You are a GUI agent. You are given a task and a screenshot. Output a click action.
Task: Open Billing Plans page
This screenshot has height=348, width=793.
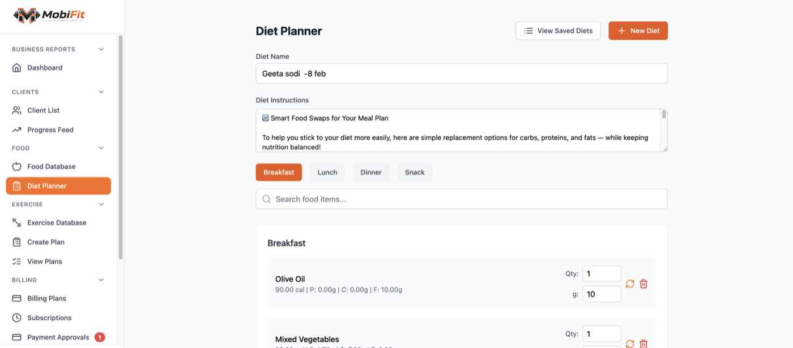(x=58, y=298)
